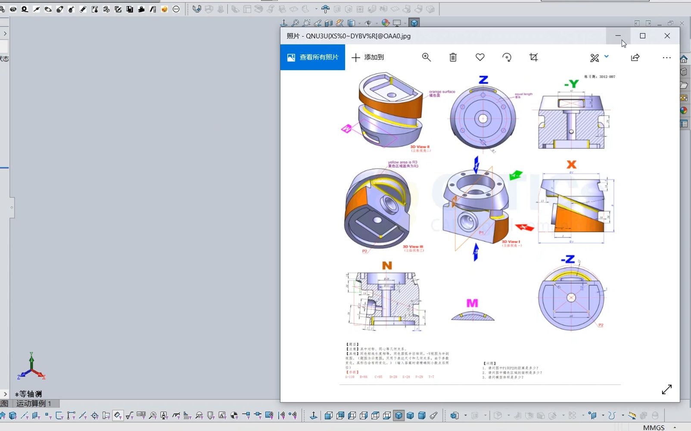Click the zoom magnifier icon in Photos
This screenshot has height=431, width=691.
click(x=426, y=57)
